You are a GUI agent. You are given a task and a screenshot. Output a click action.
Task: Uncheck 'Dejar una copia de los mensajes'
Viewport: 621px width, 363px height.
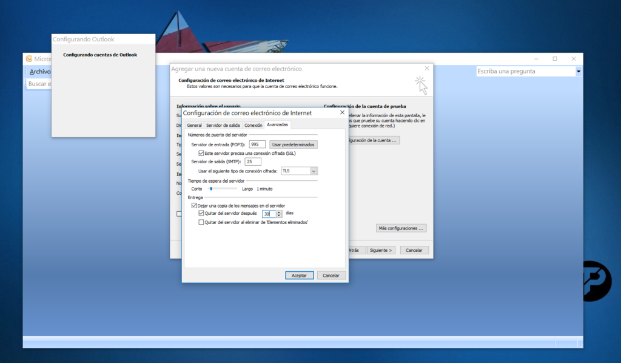[194, 206]
